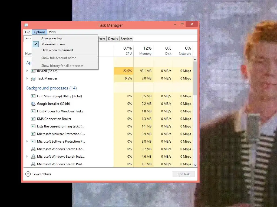Image resolution: width=277 pixels, height=207 pixels.
Task: Click the Microsoft Windows Search Protocol icon
Action: click(33, 164)
